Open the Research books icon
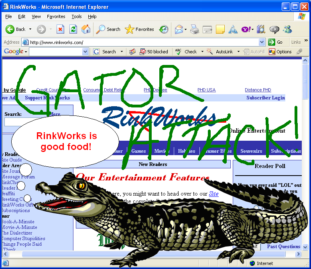 (x=261, y=30)
